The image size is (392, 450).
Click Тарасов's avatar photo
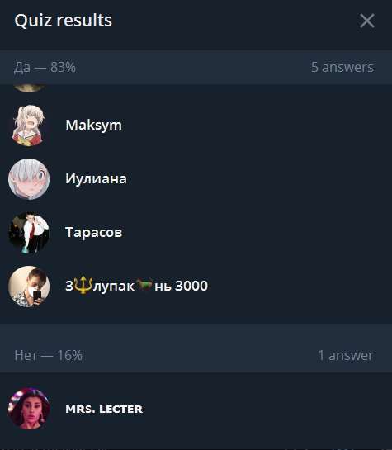coord(29,233)
